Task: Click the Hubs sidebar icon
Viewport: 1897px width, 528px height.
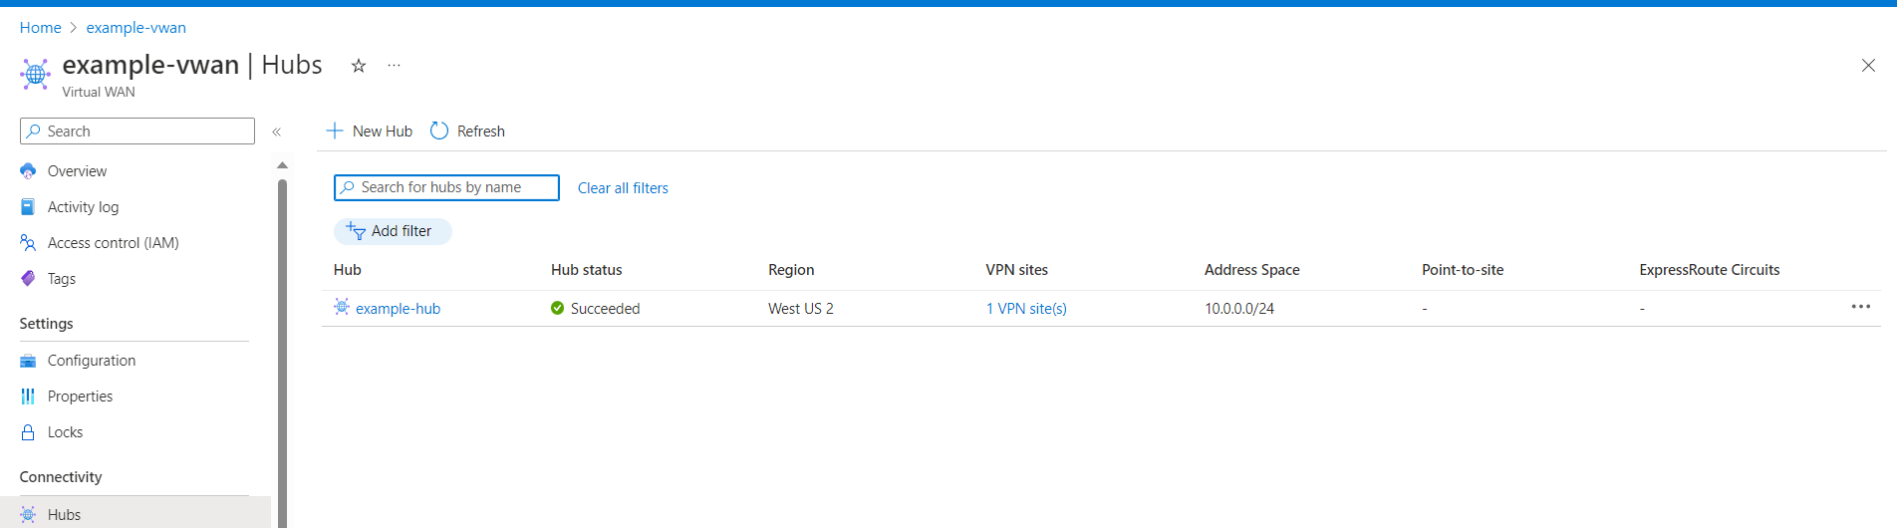Action: click(28, 514)
